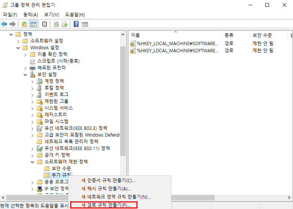Click the 이벤트 로그 icon
The image size is (293, 209).
[x=39, y=95]
